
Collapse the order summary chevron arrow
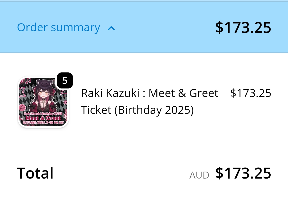[111, 28]
